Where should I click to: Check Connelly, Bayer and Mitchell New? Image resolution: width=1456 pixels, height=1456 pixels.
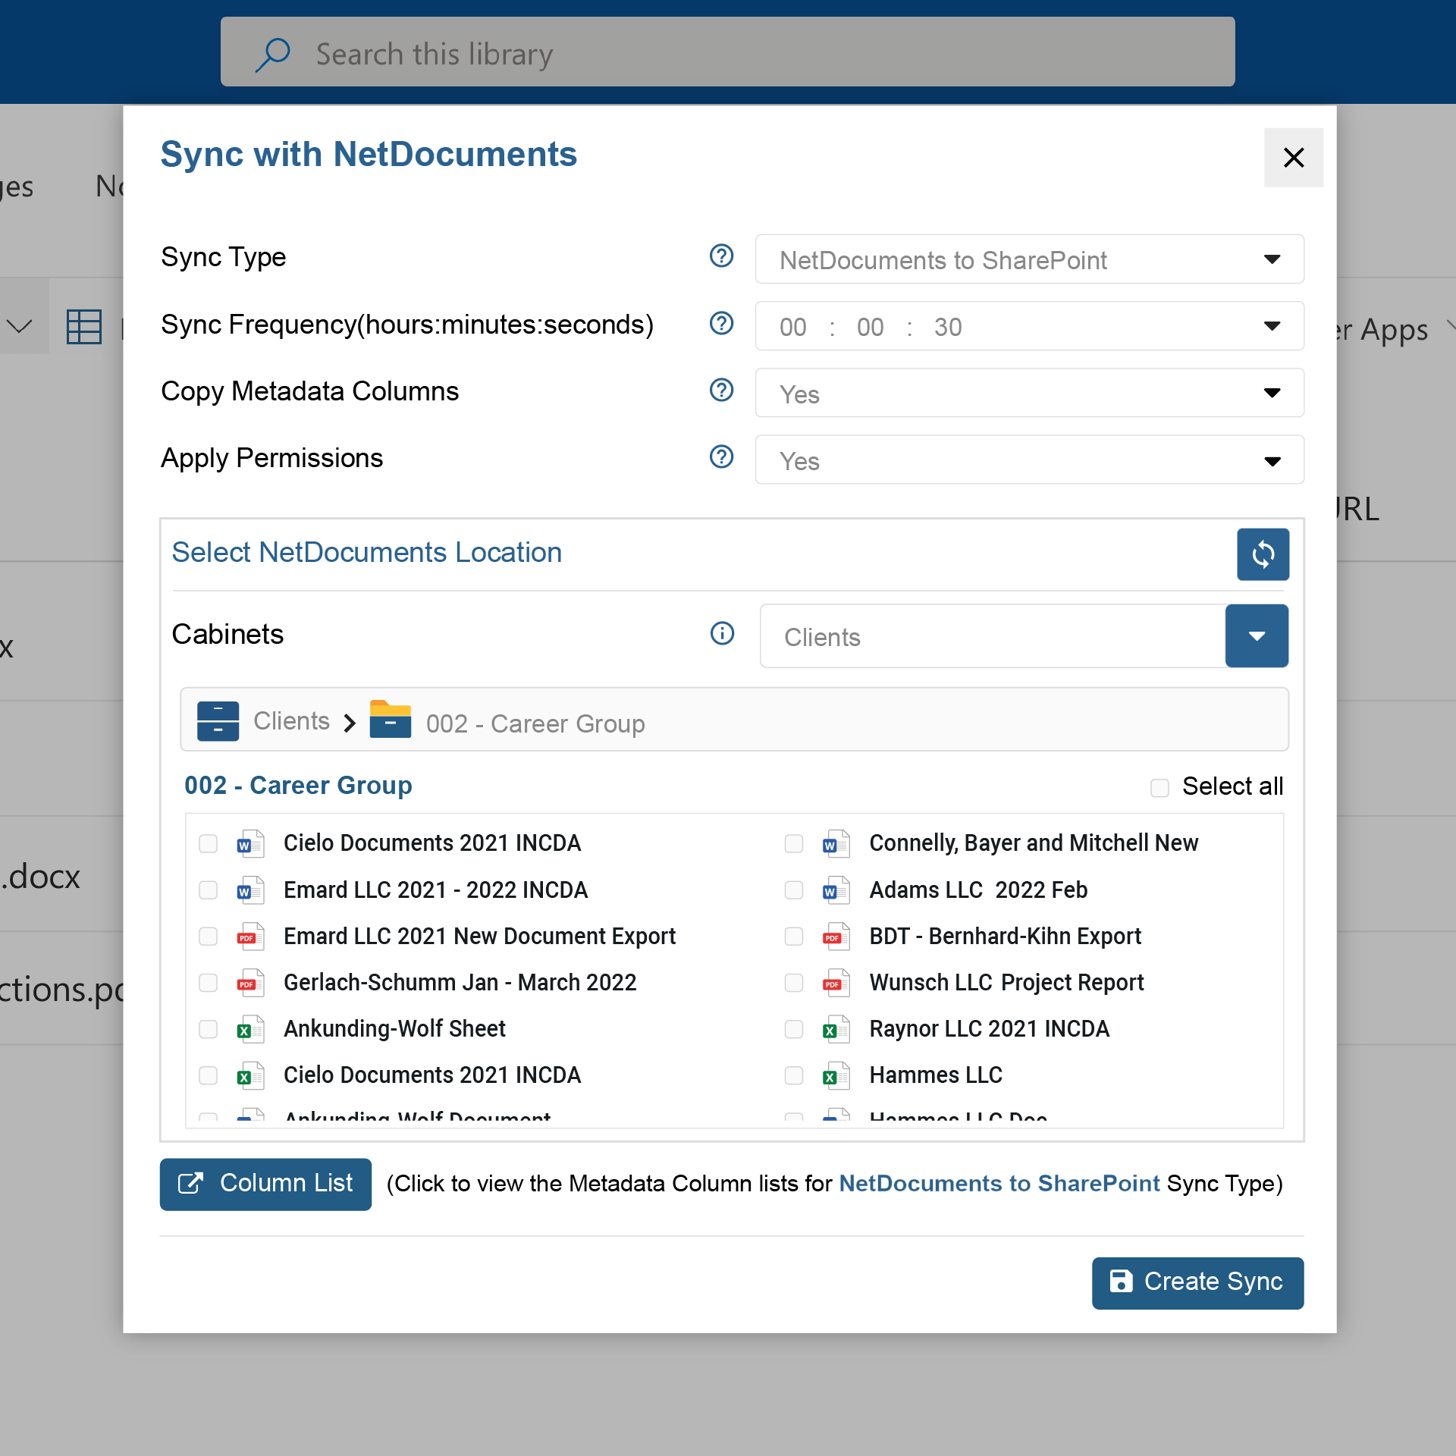click(794, 843)
